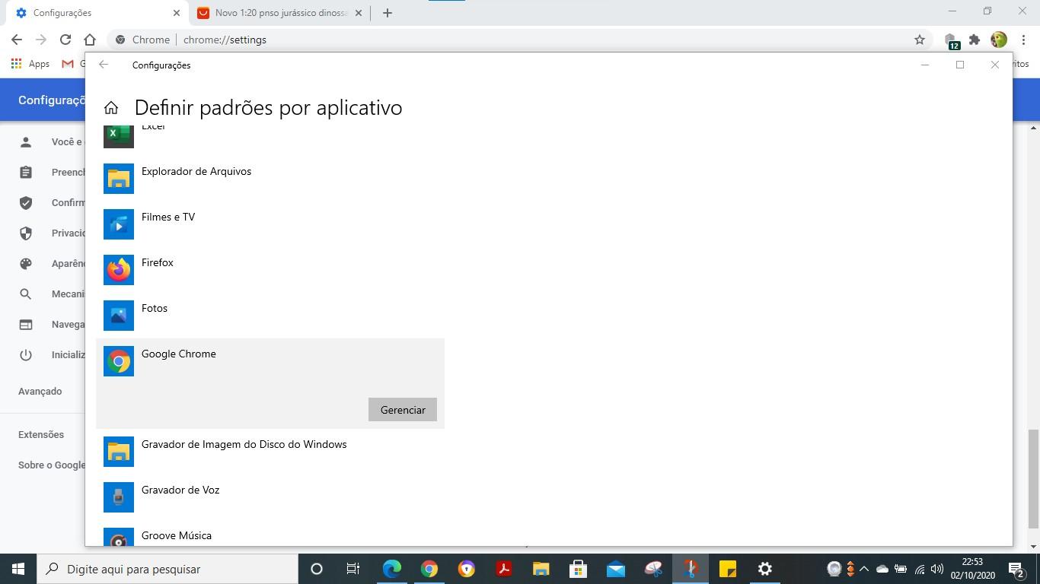The width and height of the screenshot is (1040, 584).
Task: Click the Gerenciar button for Google Chrome
Action: [x=403, y=410]
